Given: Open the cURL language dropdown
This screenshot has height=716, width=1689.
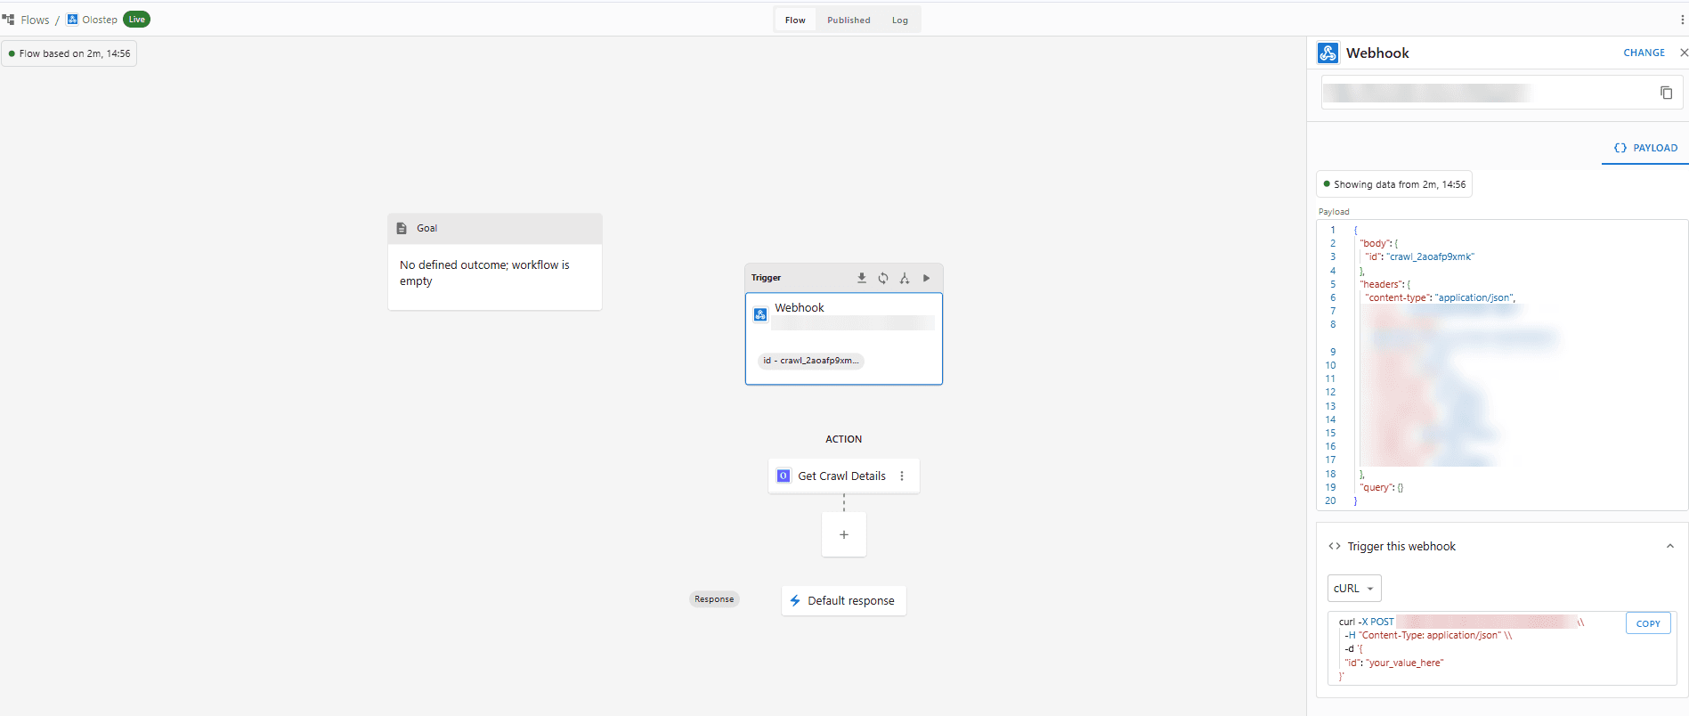Looking at the screenshot, I should tap(1354, 589).
